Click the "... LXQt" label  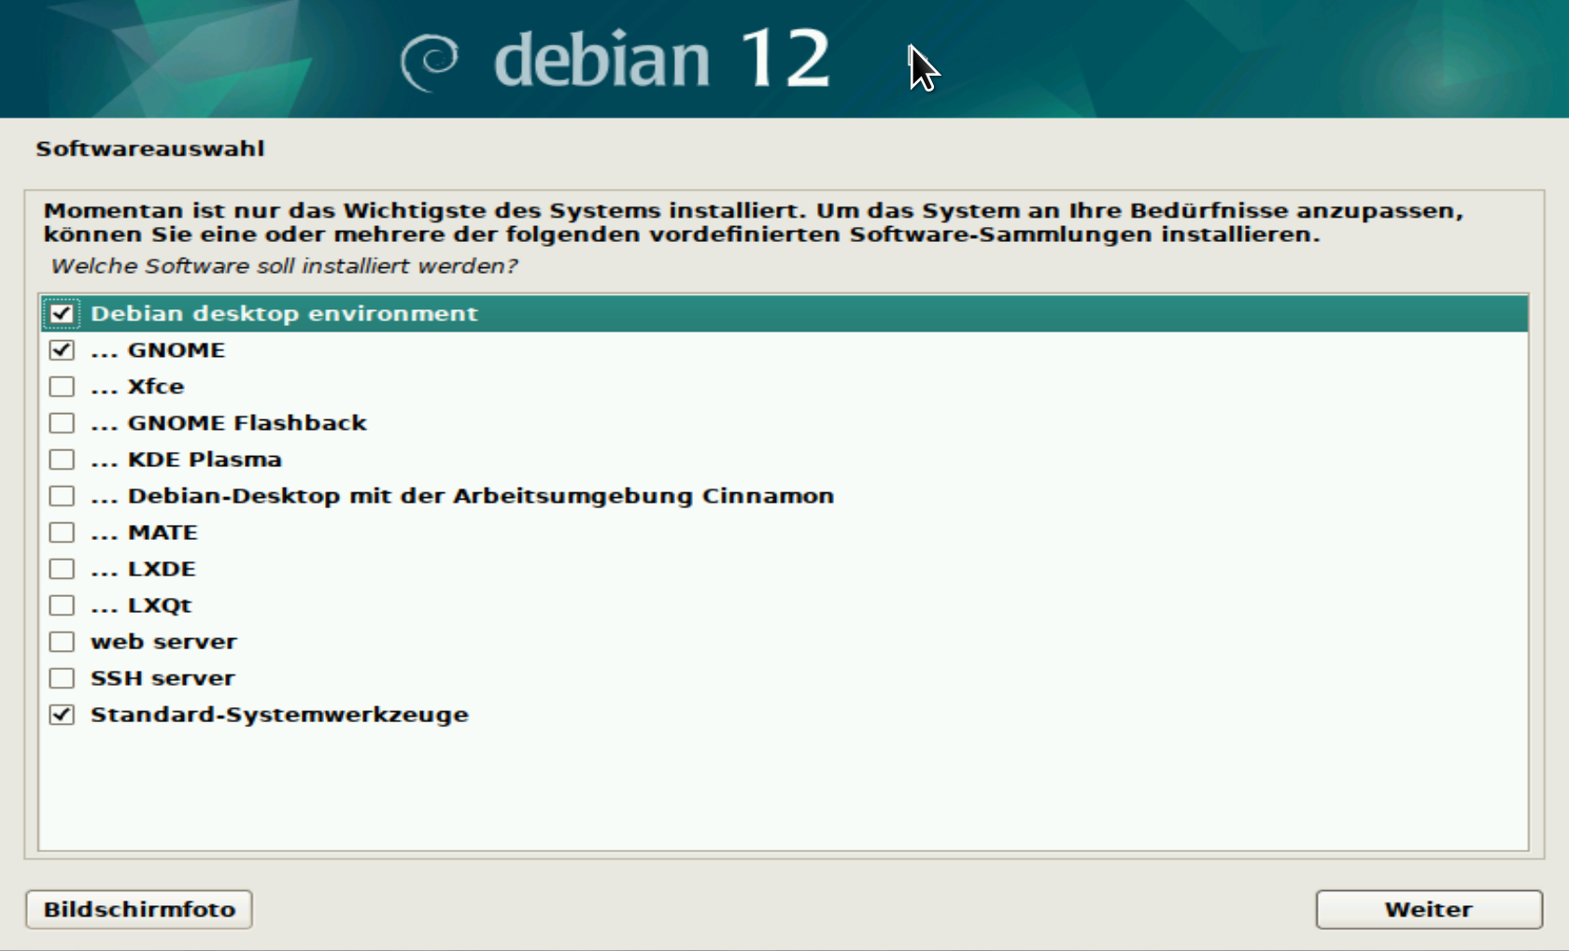[141, 605]
